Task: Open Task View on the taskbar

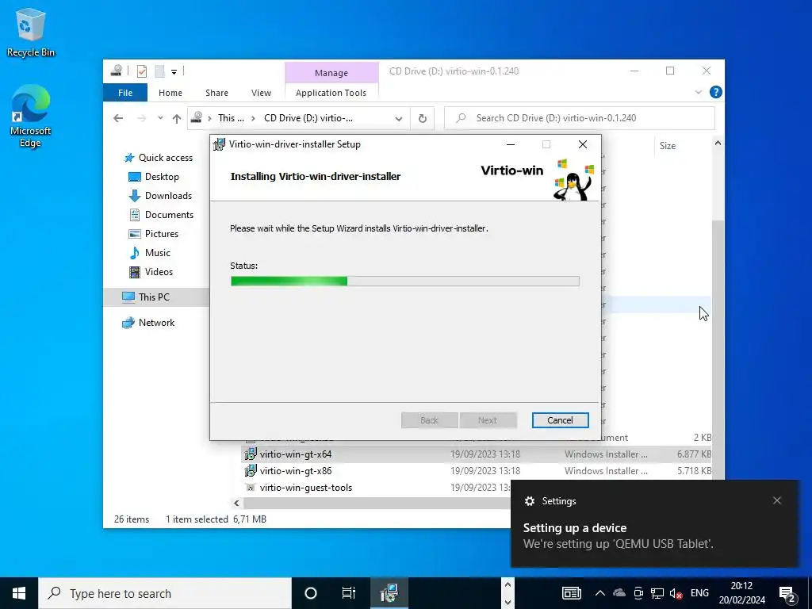Action: pyautogui.click(x=349, y=593)
